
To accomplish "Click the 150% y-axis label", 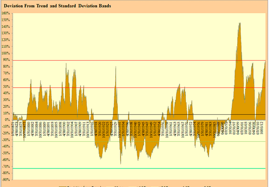I will [5, 20].
